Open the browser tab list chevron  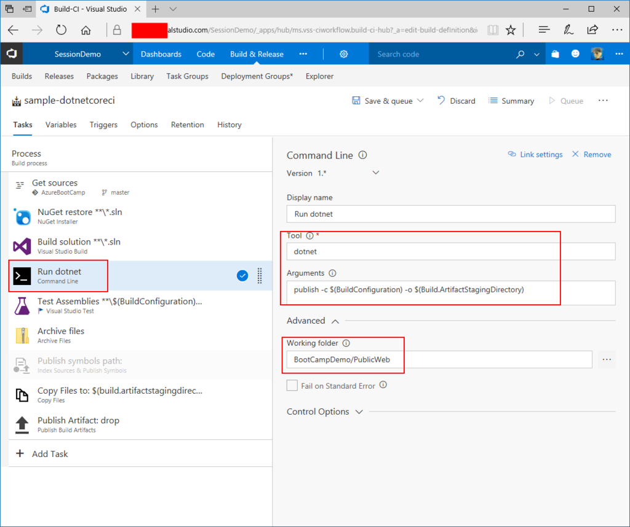pyautogui.click(x=173, y=9)
